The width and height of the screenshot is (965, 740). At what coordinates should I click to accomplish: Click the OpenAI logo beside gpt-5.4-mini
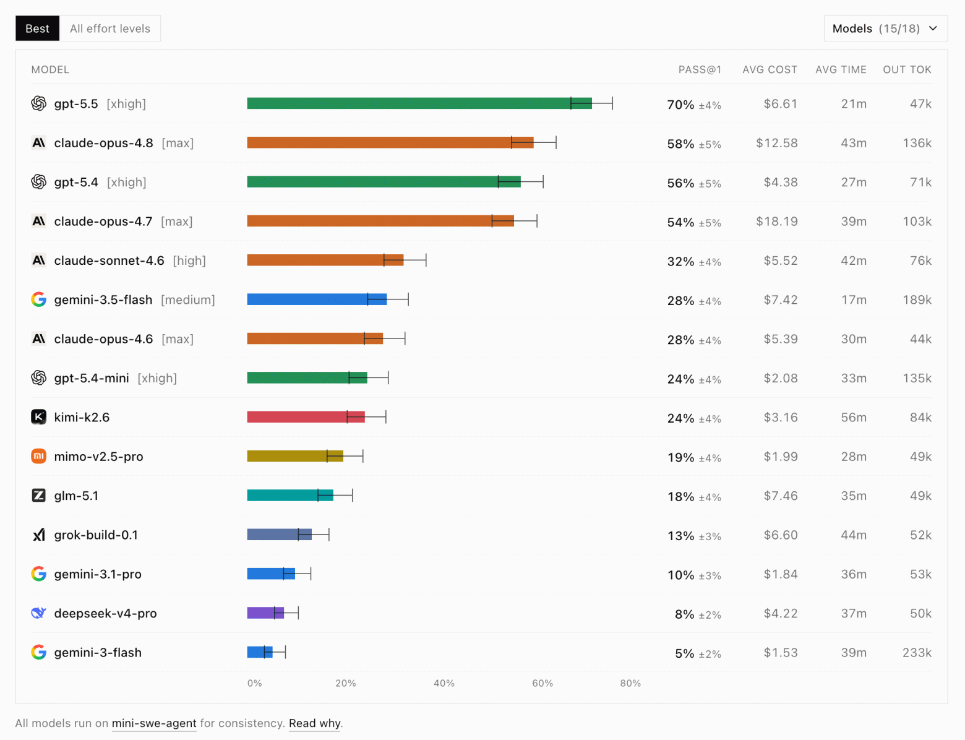39,378
